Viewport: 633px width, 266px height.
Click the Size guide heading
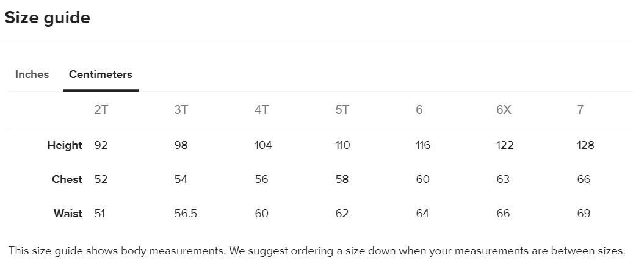[47, 18]
